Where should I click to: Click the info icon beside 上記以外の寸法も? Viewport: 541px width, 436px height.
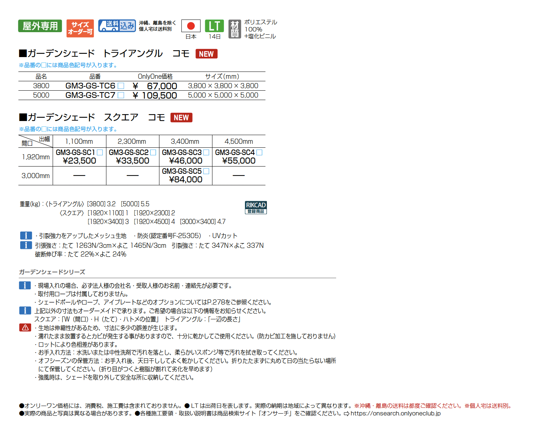[x=25, y=310]
